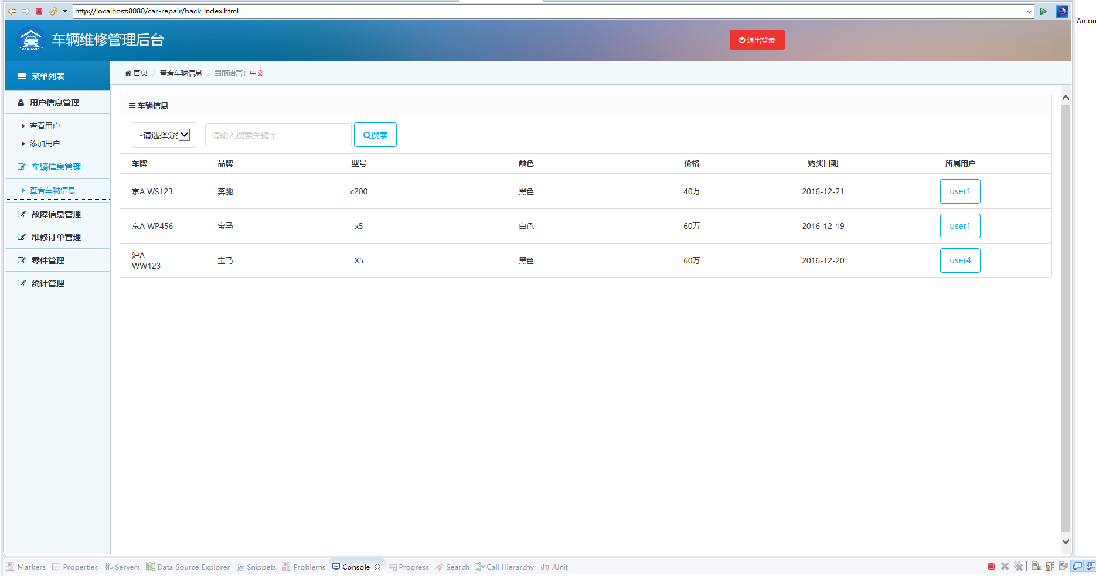Switch to the Servers tab
The width and height of the screenshot is (1096, 576).
pos(122,567)
